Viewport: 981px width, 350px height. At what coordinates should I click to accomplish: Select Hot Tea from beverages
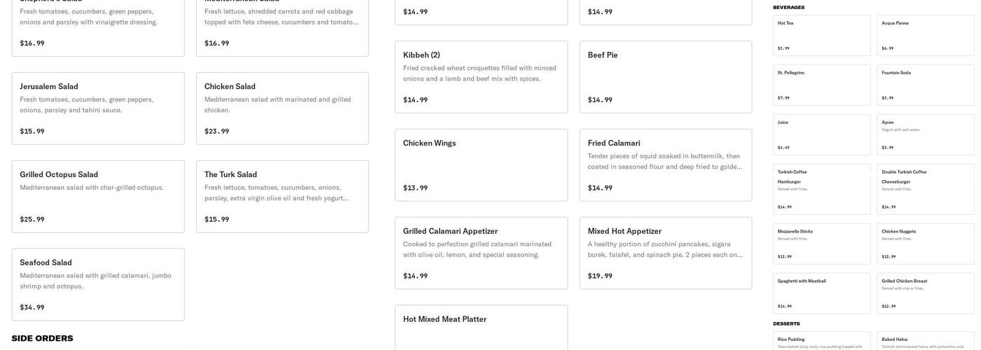[x=822, y=35]
